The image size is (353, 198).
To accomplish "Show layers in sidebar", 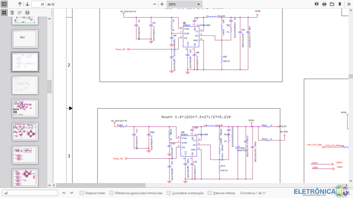I will (27, 13).
